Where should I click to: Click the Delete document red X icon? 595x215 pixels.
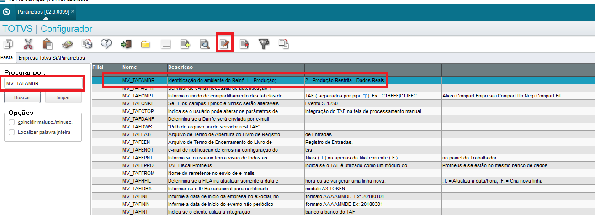tap(244, 44)
